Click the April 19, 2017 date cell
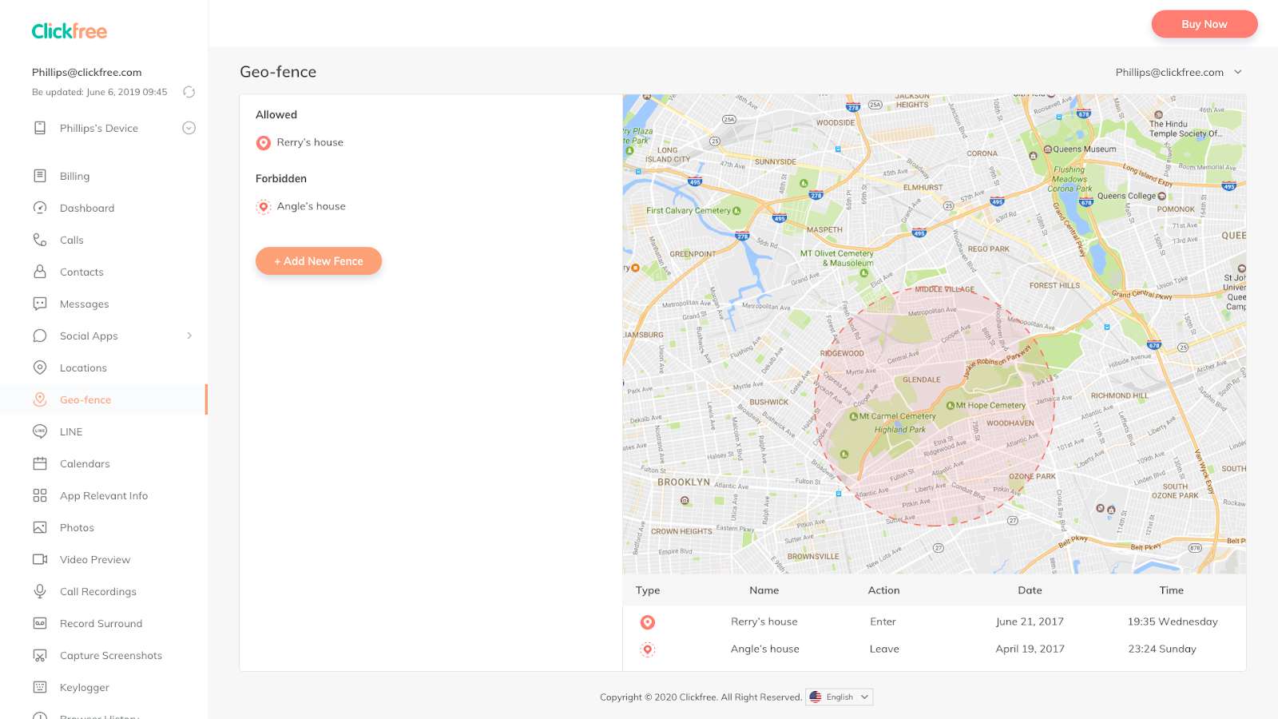This screenshot has height=719, width=1278. [x=1030, y=649]
